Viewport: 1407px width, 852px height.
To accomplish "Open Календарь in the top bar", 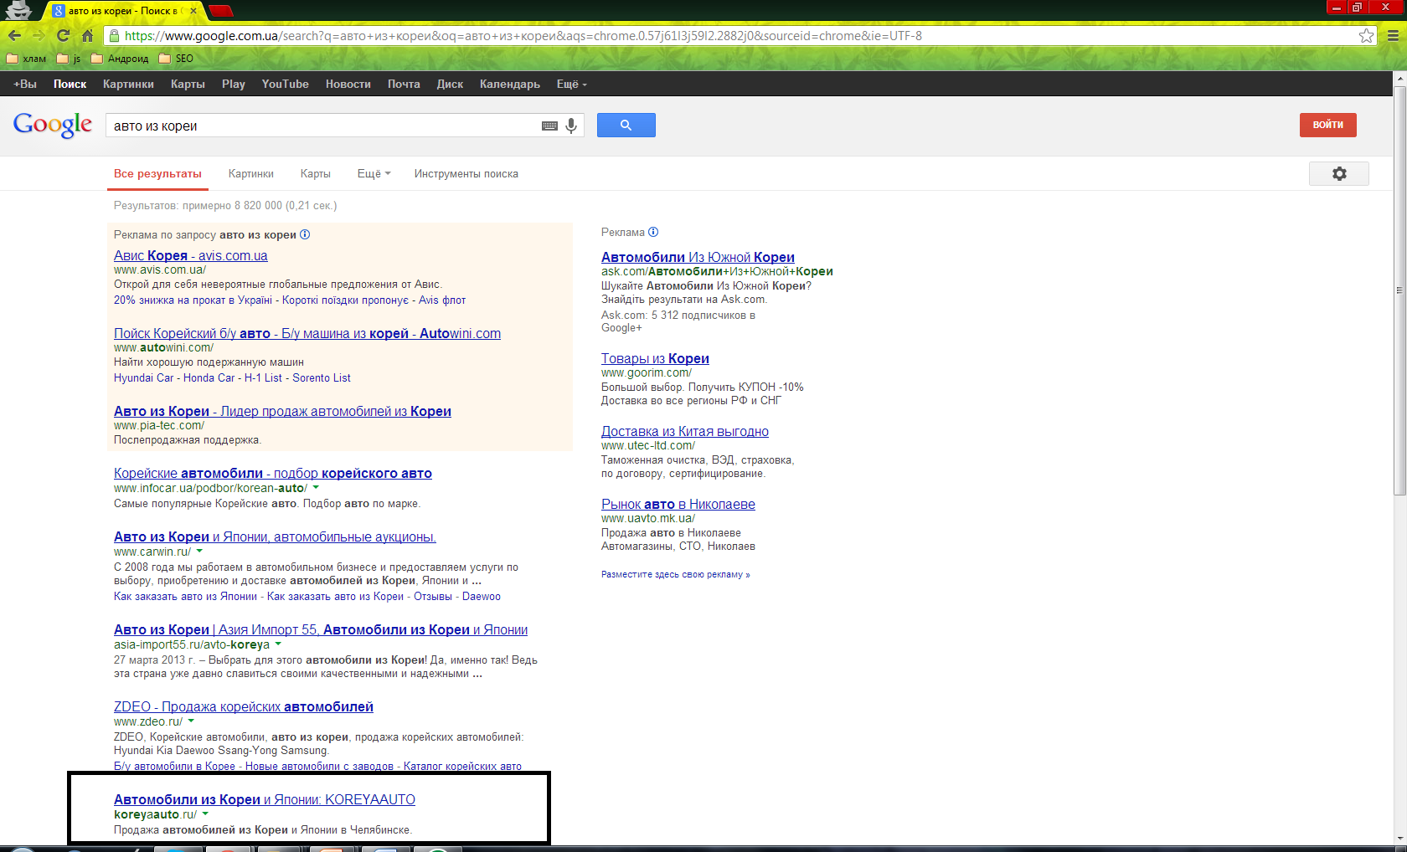I will 510,84.
